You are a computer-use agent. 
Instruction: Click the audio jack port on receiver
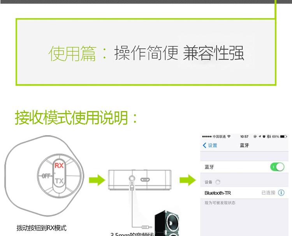click(x=132, y=179)
